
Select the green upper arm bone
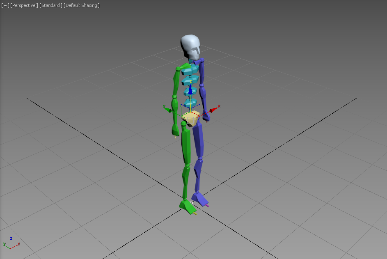point(176,83)
